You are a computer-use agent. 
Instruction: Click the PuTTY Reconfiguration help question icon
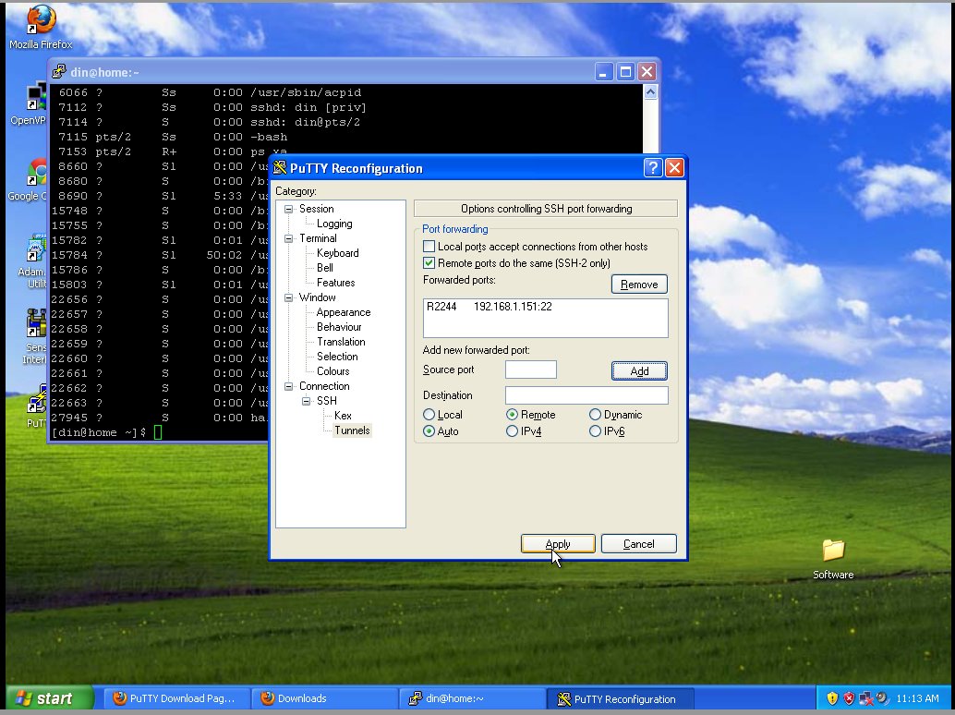click(652, 168)
